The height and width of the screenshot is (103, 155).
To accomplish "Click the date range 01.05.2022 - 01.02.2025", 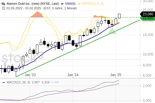I will point(24,8).
